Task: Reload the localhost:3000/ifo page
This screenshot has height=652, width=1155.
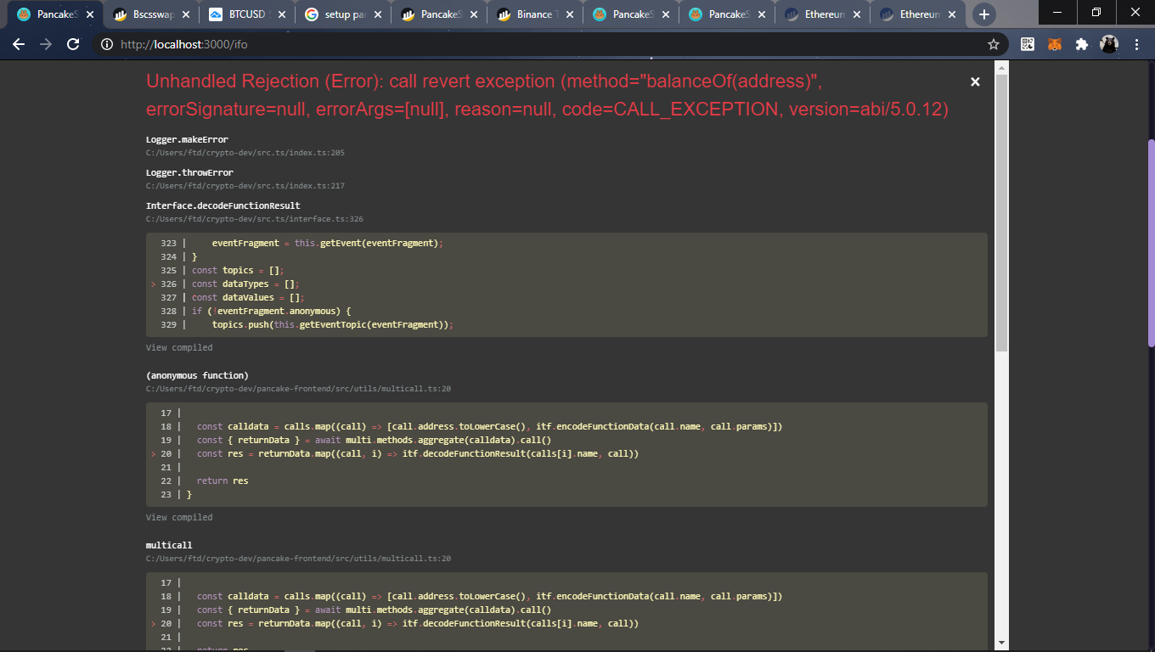Action: (73, 44)
